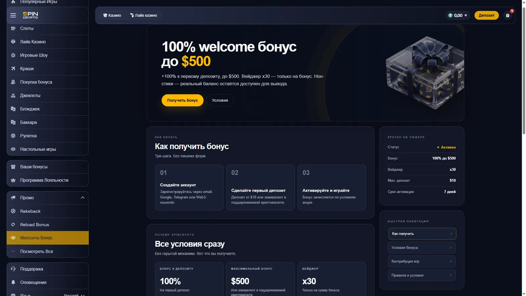Click the Оповещения bell icon
The height and width of the screenshot is (296, 526).
(13, 283)
